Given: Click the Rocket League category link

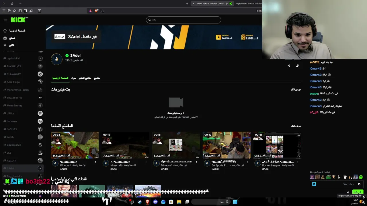Looking at the screenshot, I should (x=271, y=165).
